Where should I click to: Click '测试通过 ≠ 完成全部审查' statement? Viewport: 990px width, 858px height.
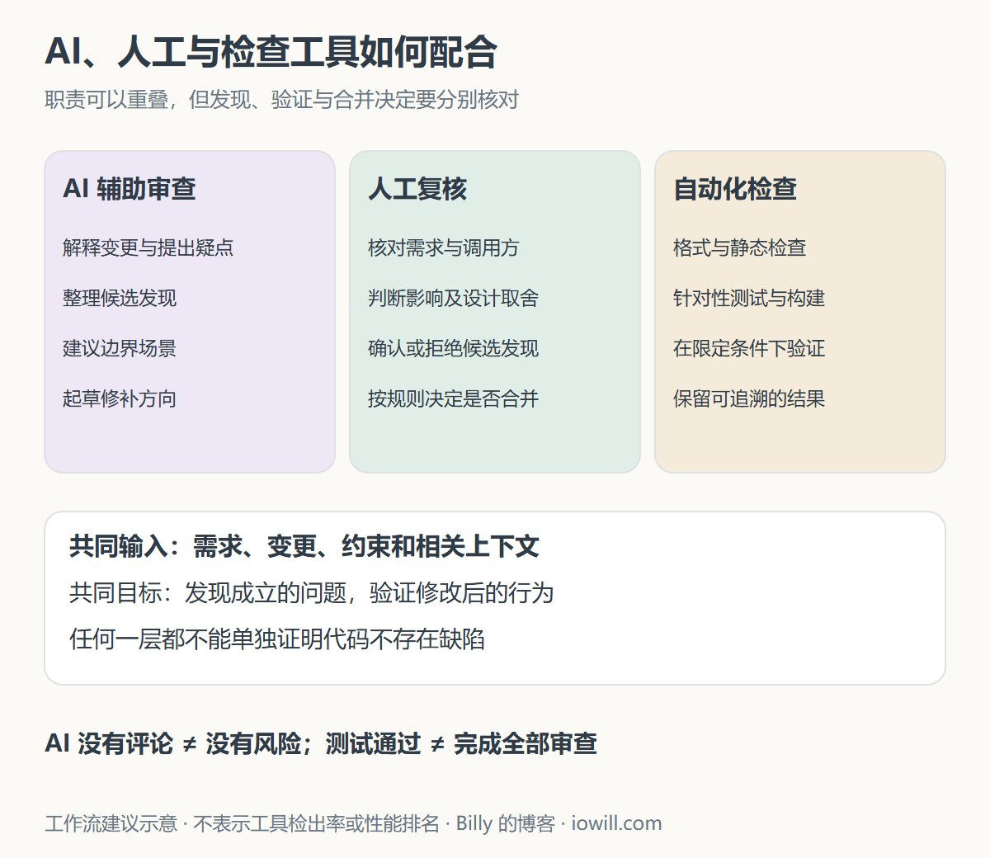[461, 743]
